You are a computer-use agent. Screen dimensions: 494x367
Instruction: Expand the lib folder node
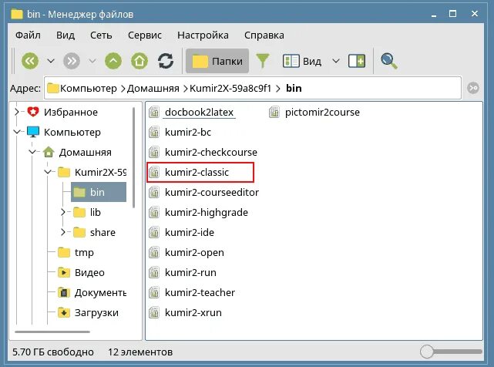(x=63, y=212)
